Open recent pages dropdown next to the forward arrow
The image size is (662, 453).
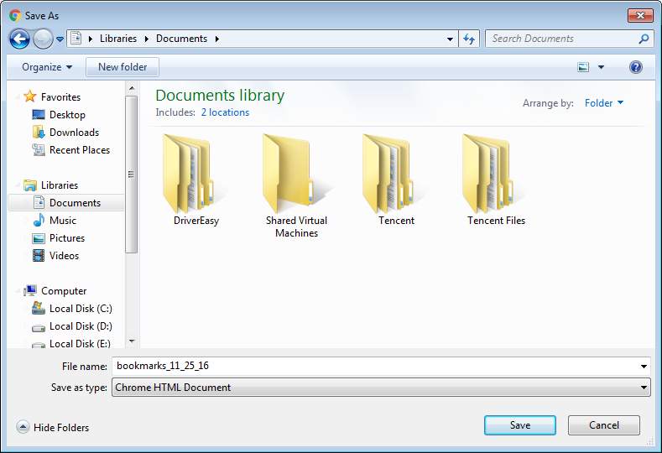60,39
